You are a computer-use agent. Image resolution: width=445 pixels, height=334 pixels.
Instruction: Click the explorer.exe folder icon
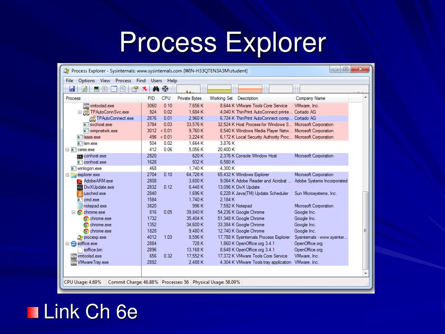[x=73, y=175]
